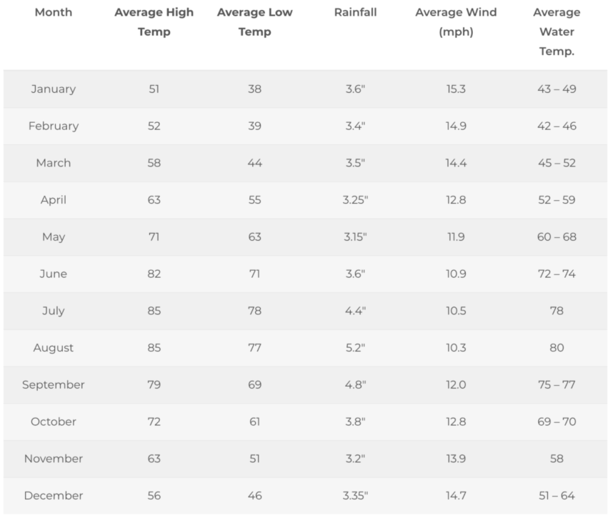The height and width of the screenshot is (518, 608).
Task: Select April's rainfall value 3.25"
Action: click(x=355, y=200)
